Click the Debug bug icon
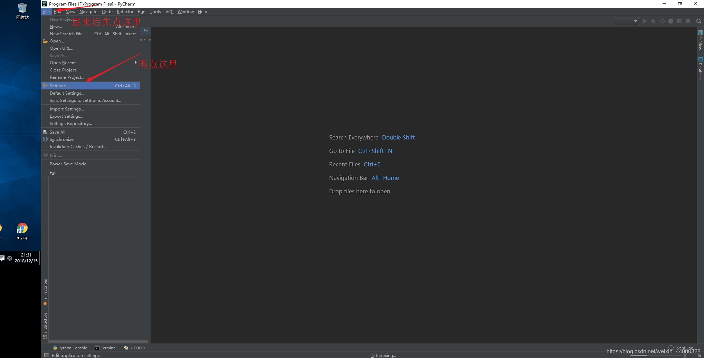 pos(653,21)
